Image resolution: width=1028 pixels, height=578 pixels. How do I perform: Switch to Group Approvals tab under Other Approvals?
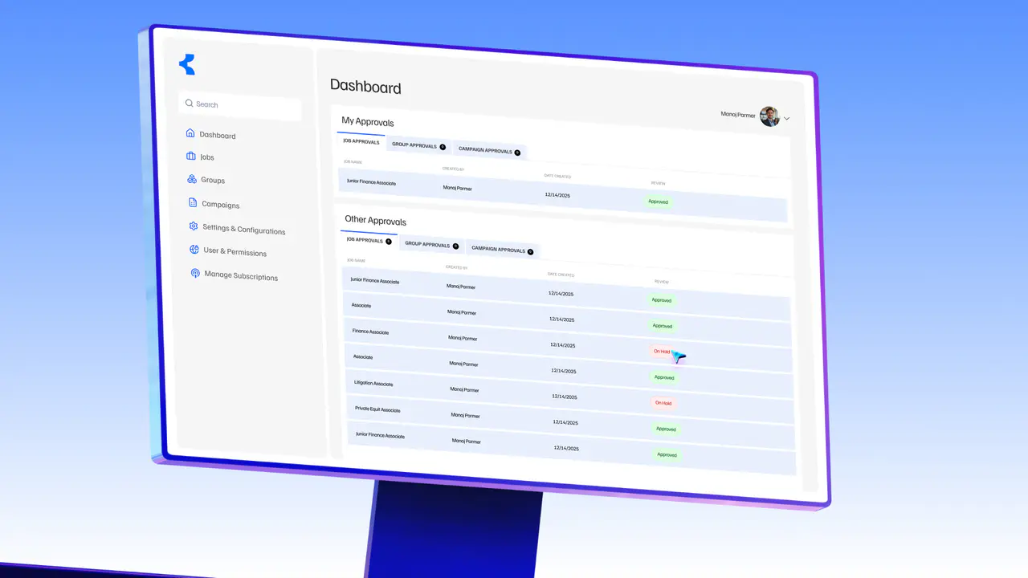tap(432, 245)
